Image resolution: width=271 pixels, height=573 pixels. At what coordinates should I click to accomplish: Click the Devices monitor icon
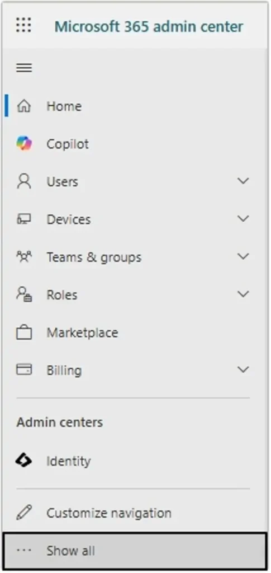pyautogui.click(x=24, y=219)
